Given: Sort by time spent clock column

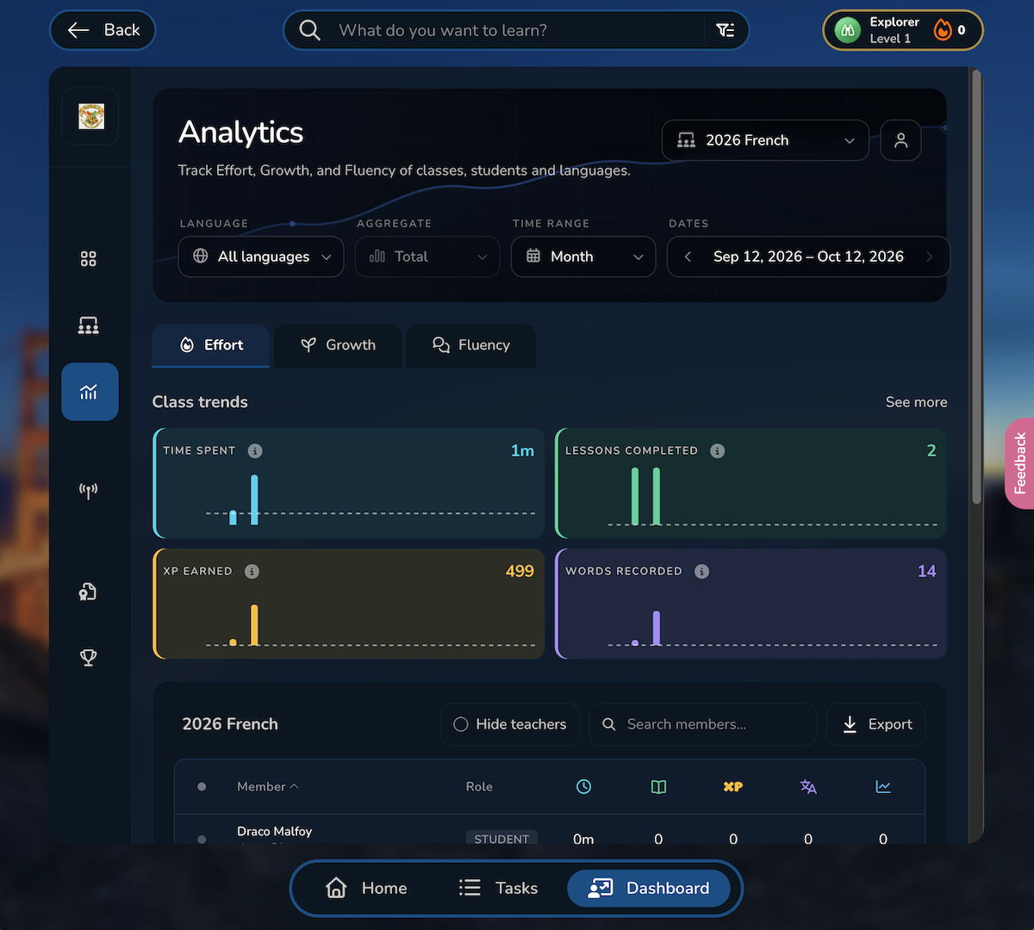Looking at the screenshot, I should click(x=584, y=786).
